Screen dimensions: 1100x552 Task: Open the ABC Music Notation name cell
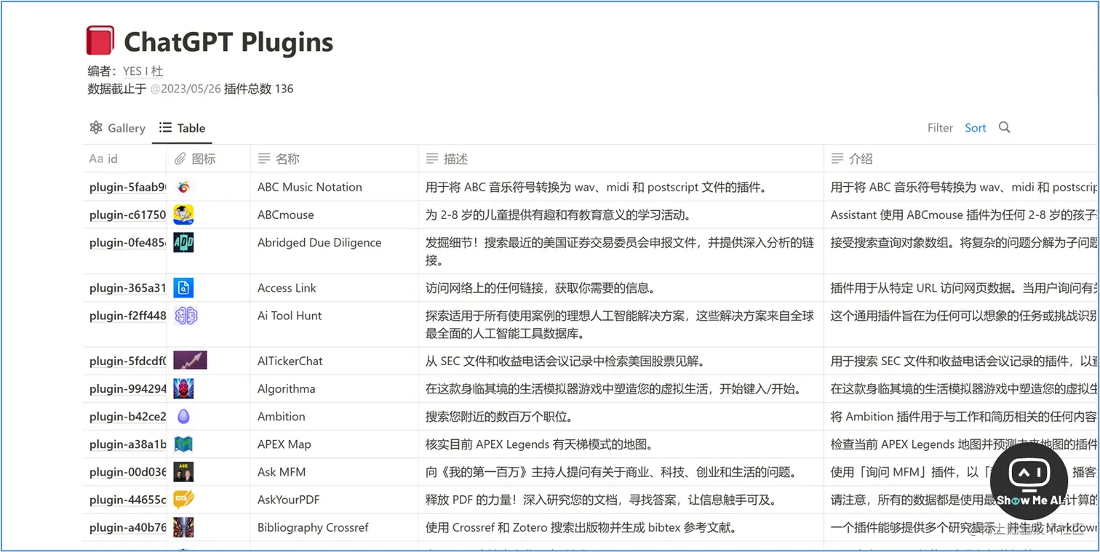point(334,187)
